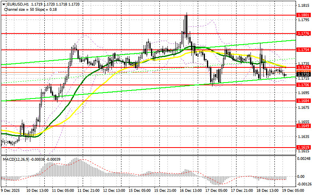Screen dimensions: 312x195
Task: Select the red 1.1729 price level label
Action: 303,67
